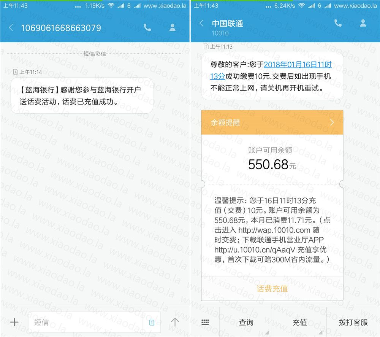Switch SIM card in message input
Viewport: 380px width, 337px height.
click(152, 322)
